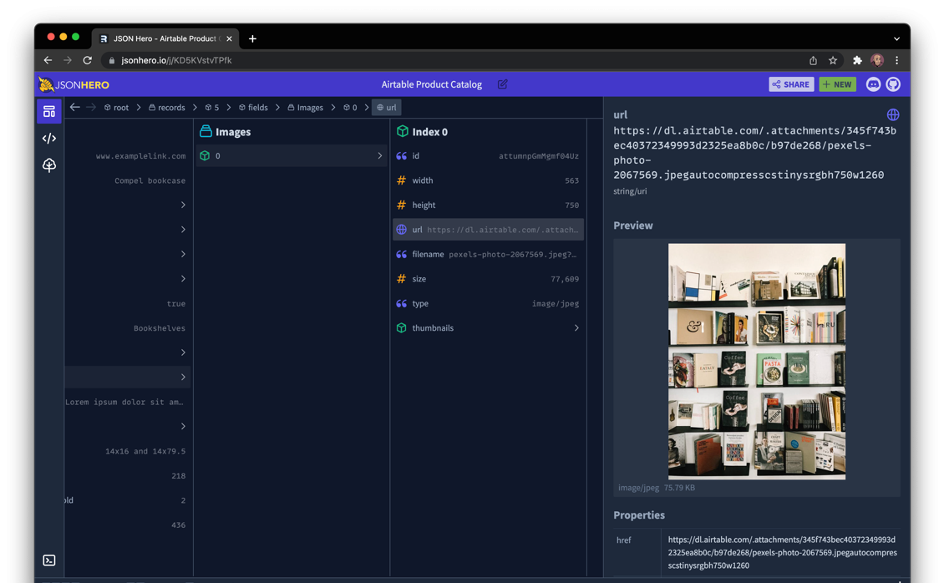Select size row
Screen dimensions: 944x583
pos(488,279)
